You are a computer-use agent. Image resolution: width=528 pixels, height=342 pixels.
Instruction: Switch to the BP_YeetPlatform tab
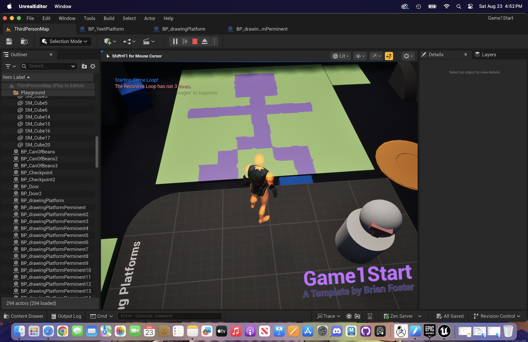coord(106,29)
